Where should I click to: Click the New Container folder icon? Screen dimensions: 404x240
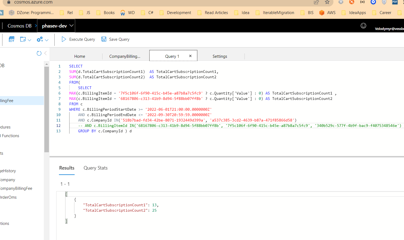(x=23, y=39)
